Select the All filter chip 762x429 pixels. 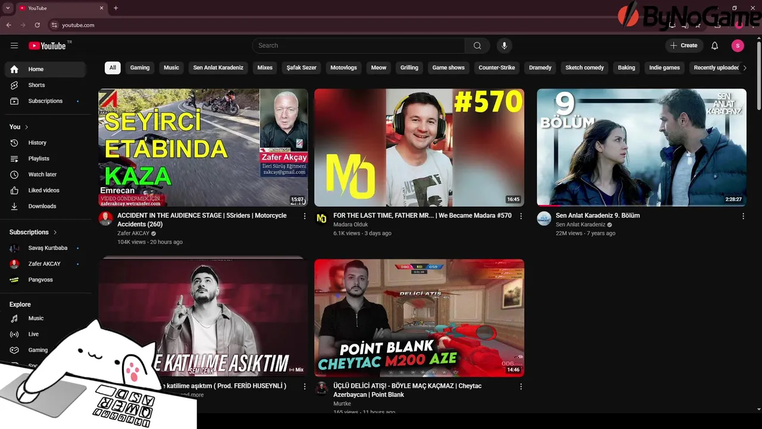(113, 68)
